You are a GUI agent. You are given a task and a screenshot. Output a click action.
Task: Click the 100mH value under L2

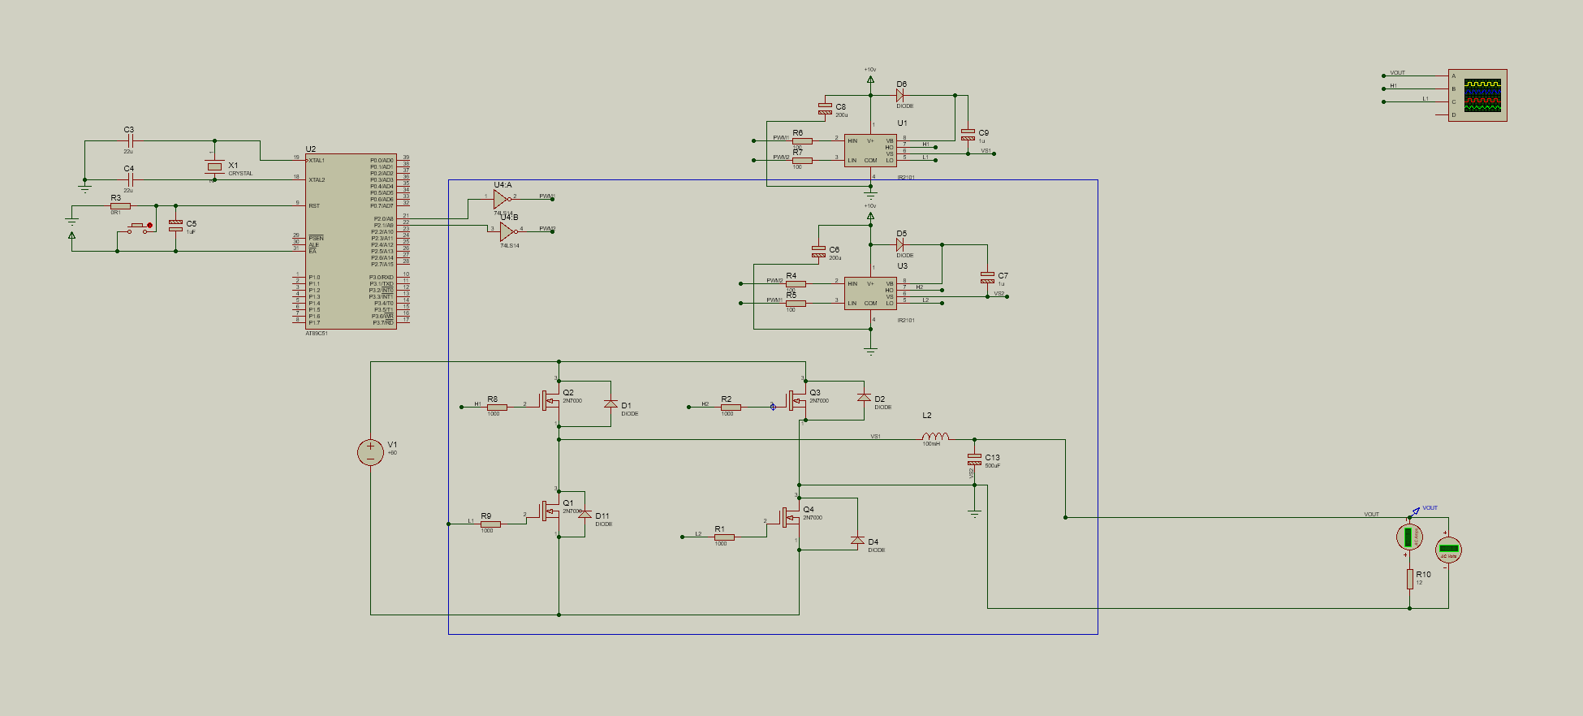(x=931, y=444)
